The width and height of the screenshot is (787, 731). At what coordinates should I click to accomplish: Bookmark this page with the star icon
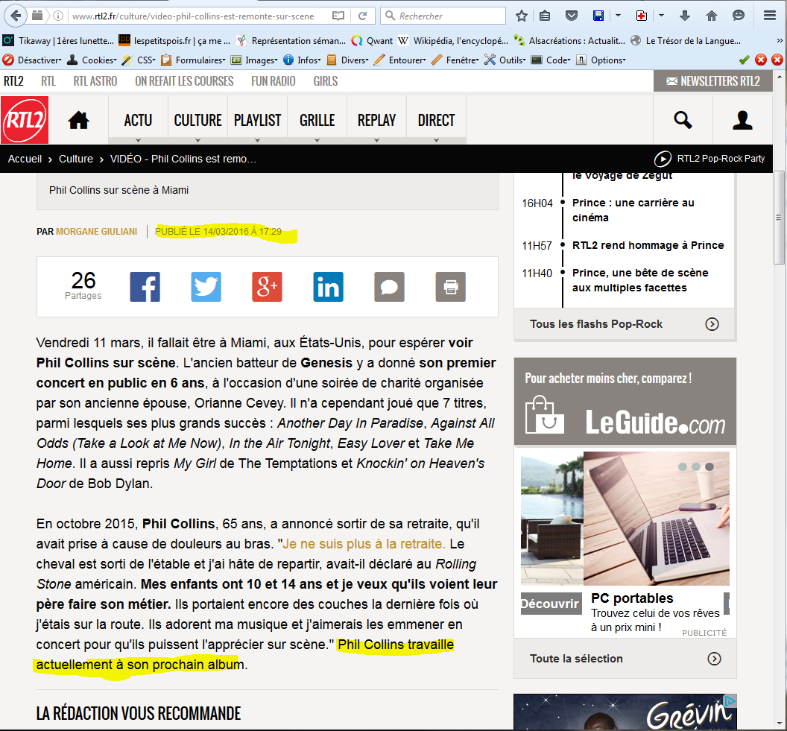pos(522,16)
